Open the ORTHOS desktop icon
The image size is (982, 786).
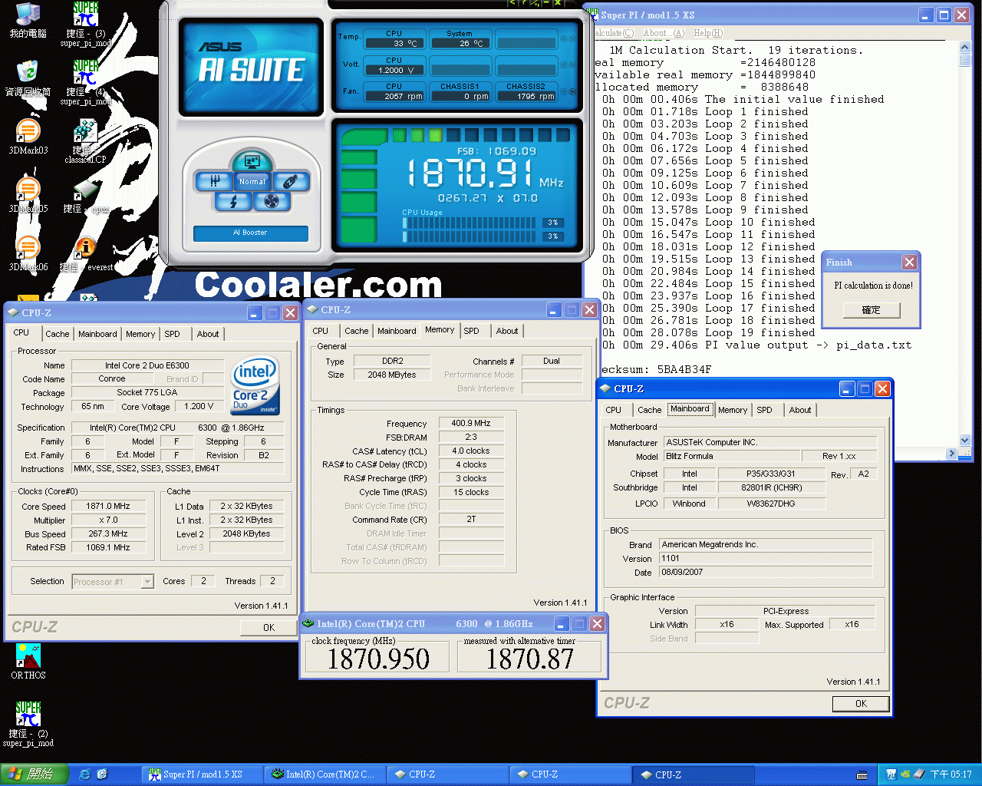(28, 662)
